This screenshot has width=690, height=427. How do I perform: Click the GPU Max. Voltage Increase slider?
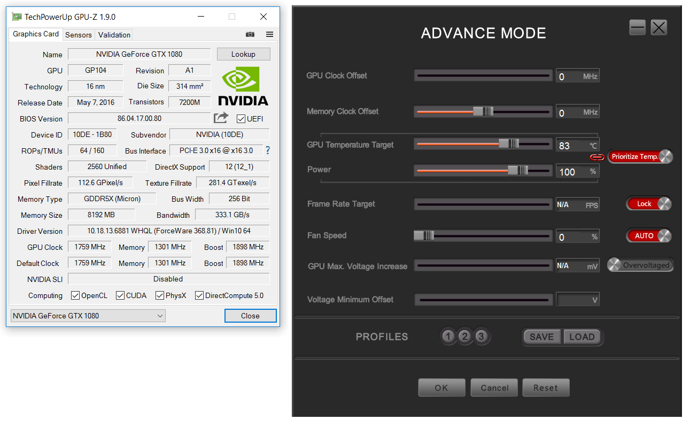point(483,265)
